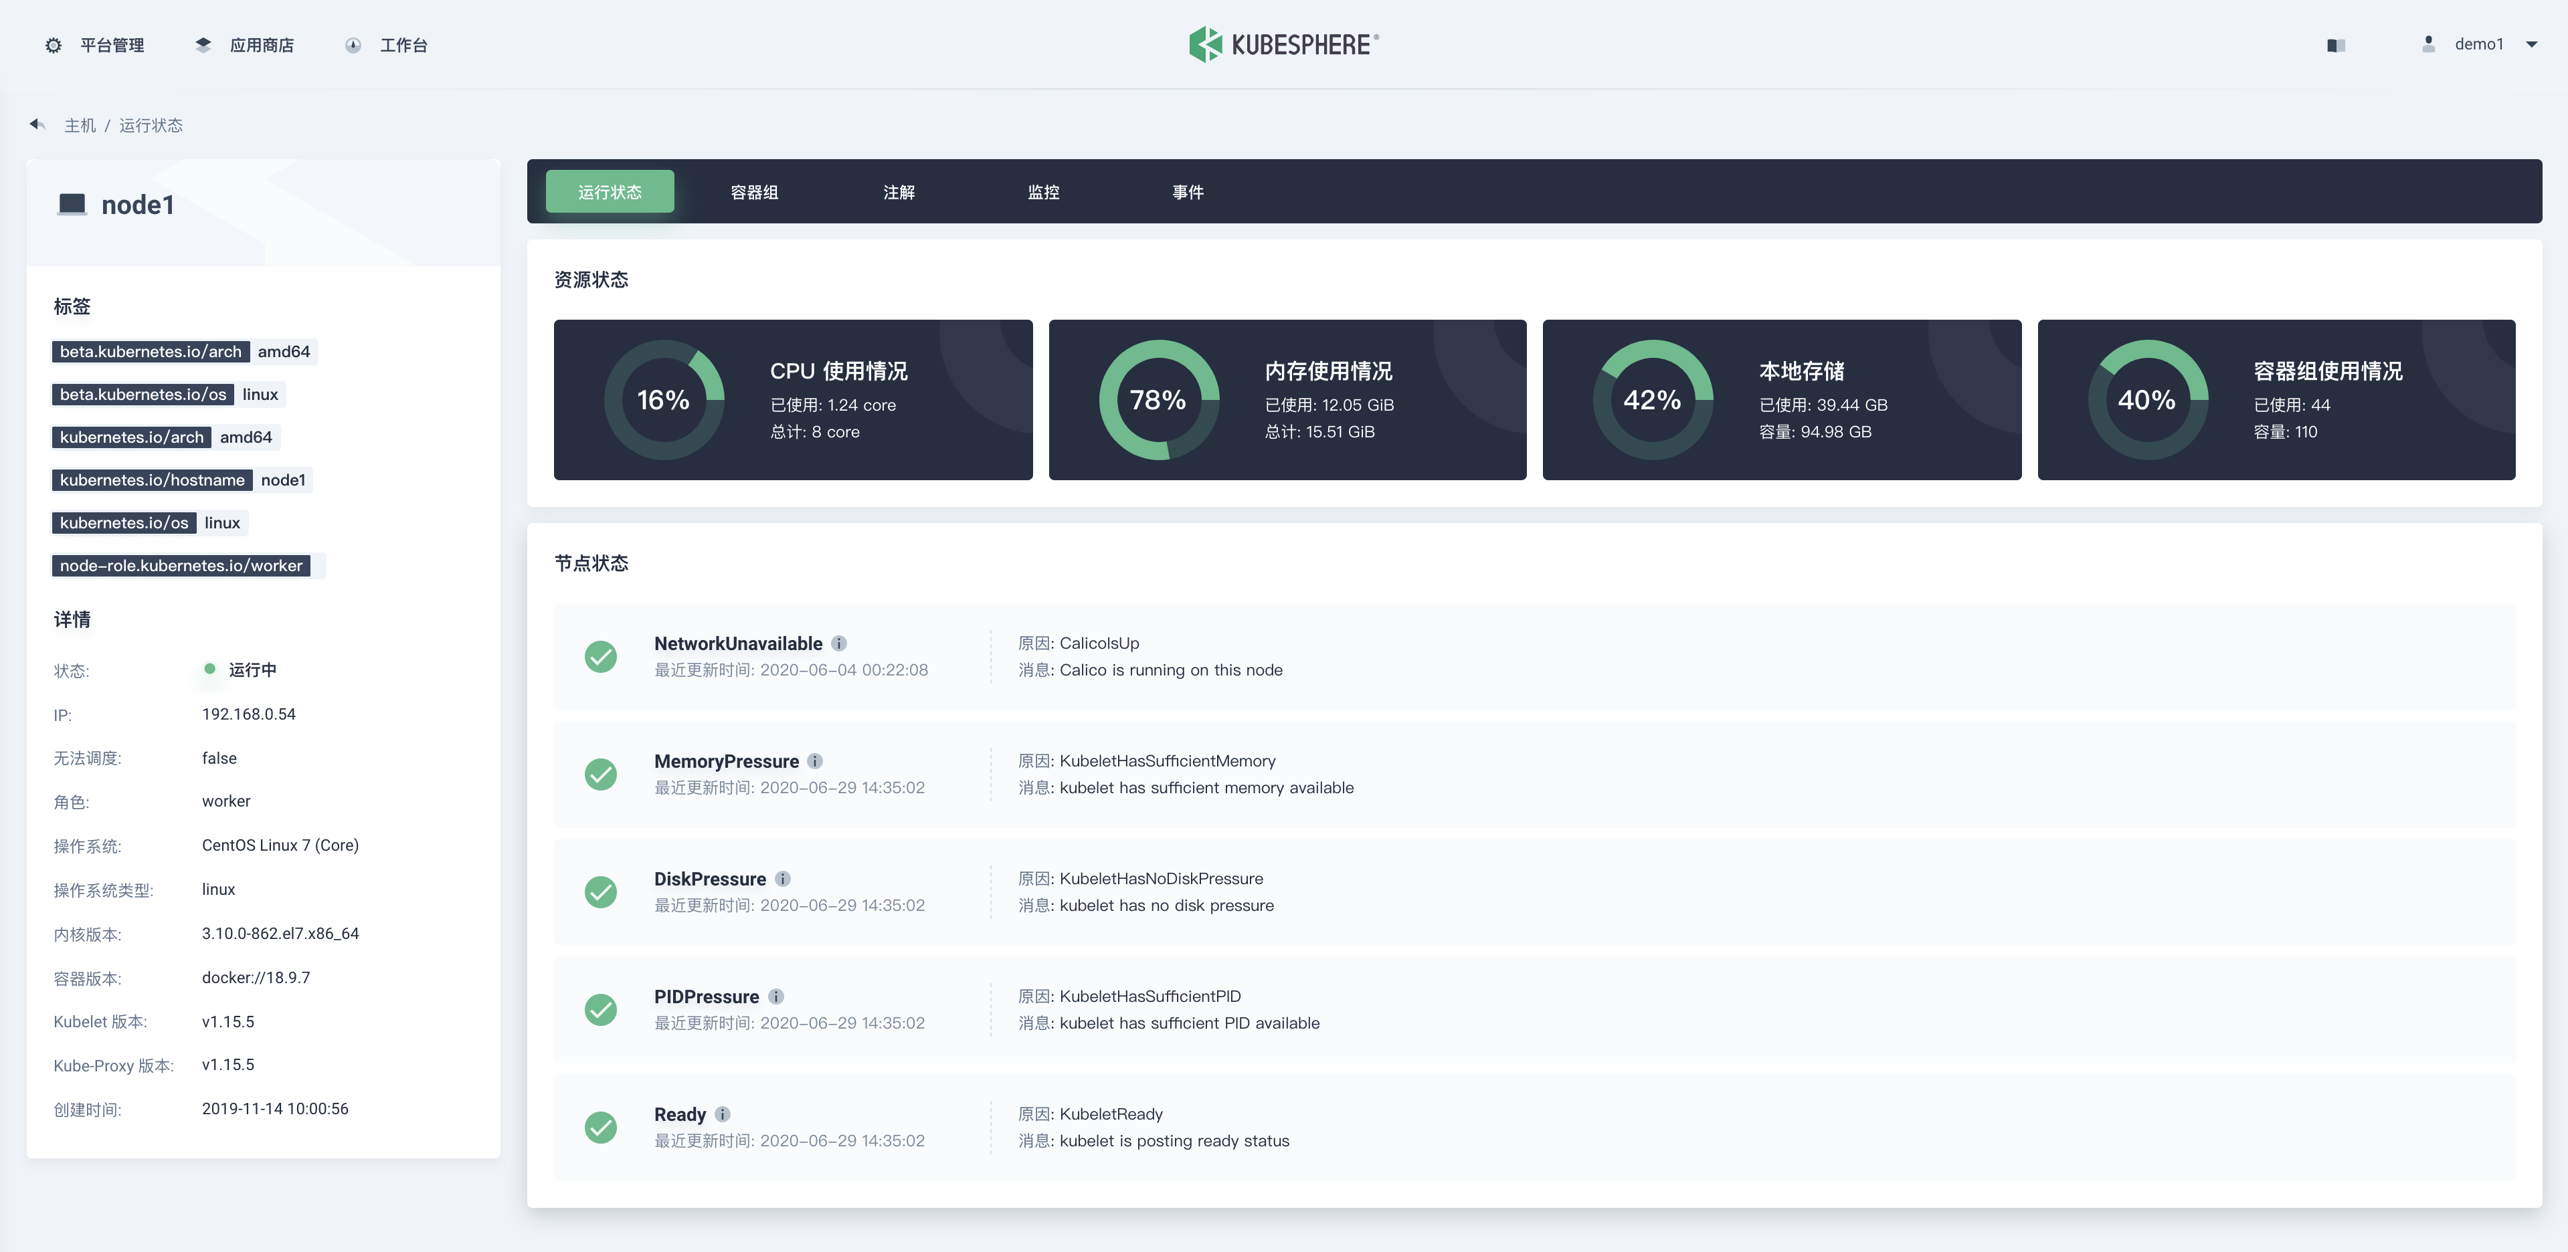This screenshot has width=2568, height=1252.
Task: Click the 内存使用情况 title
Action: pyautogui.click(x=1329, y=371)
